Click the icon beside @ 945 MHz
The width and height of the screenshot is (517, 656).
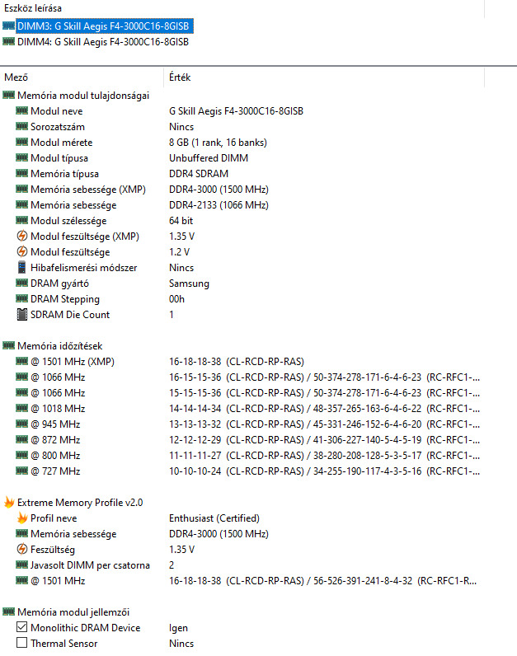click(21, 424)
